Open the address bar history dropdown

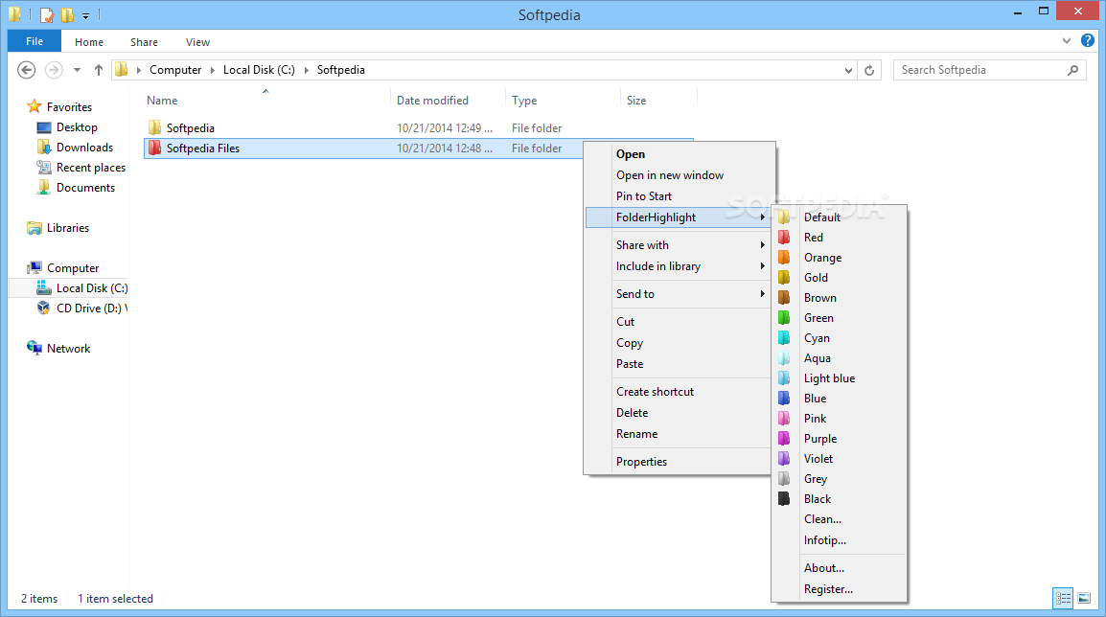click(848, 70)
